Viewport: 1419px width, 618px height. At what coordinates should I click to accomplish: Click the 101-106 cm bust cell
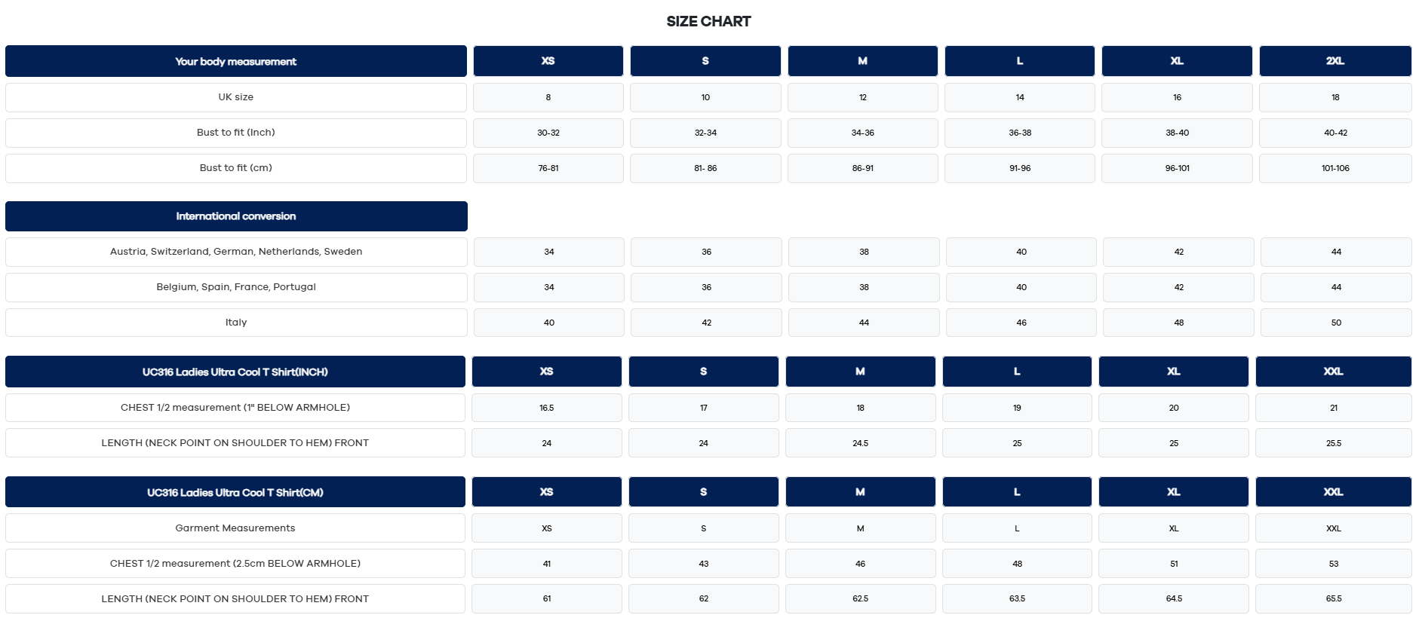point(1335,168)
